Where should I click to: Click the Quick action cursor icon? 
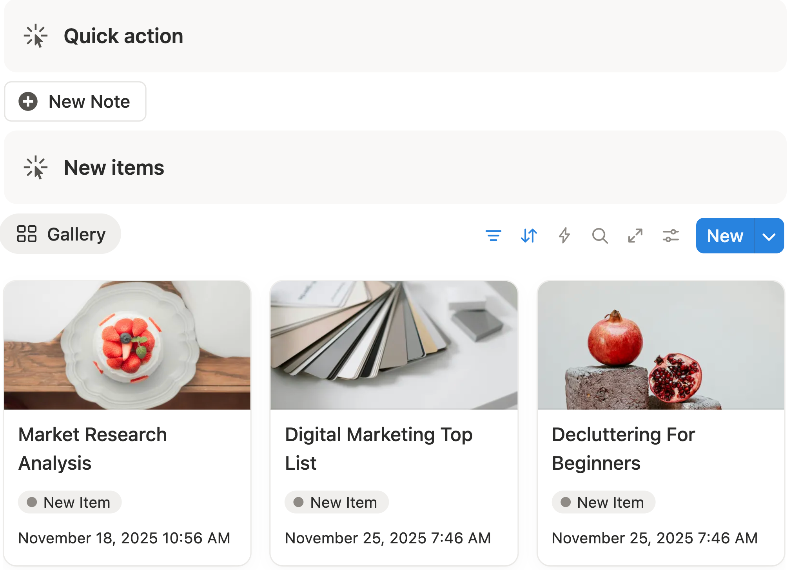pos(35,36)
